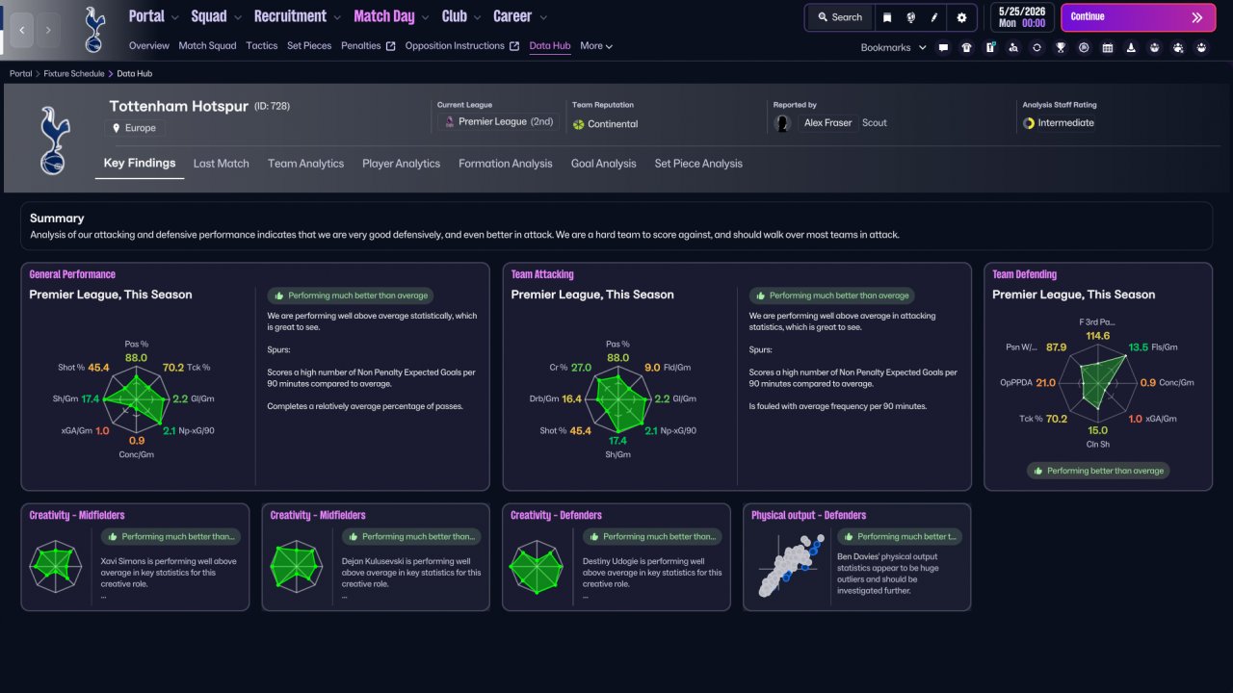Click the Premier League logo icon

pos(448,122)
